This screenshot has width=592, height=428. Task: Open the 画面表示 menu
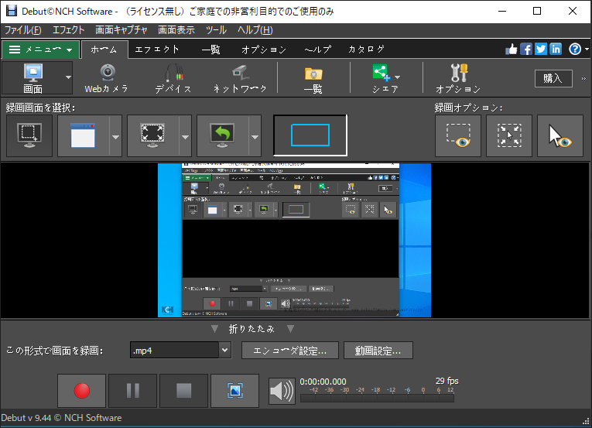click(x=176, y=30)
